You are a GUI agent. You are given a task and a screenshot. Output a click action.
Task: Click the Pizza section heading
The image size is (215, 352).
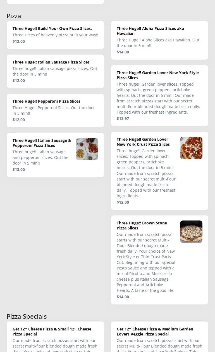[14, 16]
